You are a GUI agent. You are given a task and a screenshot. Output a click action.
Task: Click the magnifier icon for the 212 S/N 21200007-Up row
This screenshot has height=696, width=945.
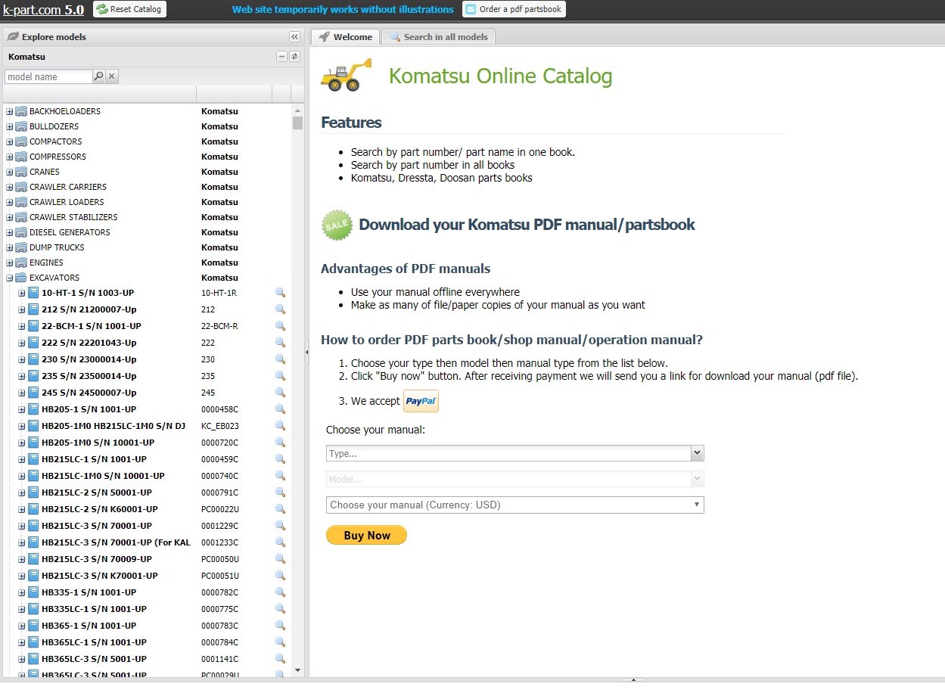pos(280,309)
